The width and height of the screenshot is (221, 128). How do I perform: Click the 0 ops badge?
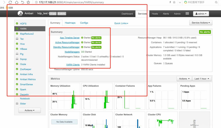point(53,13)
